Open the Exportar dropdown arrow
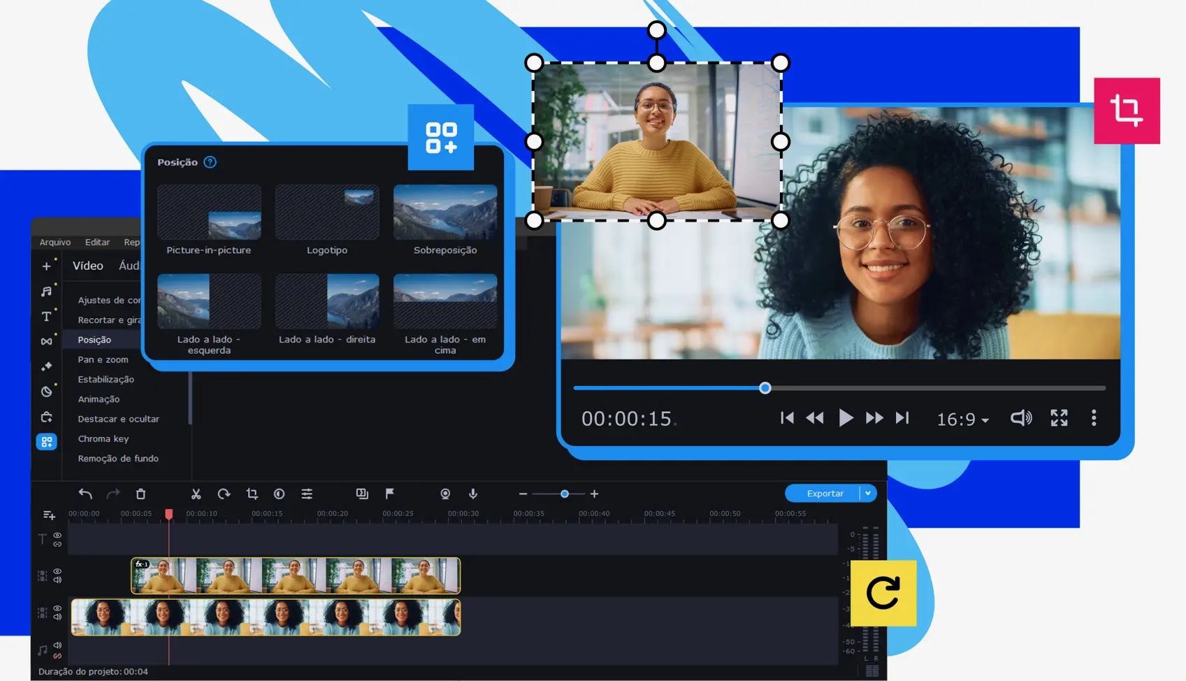Screen dimensions: 1186x681 [869, 493]
